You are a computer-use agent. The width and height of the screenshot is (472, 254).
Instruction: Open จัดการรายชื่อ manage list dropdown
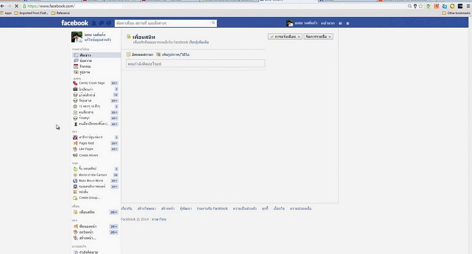click(318, 36)
